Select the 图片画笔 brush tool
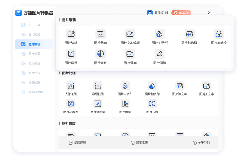 click(160, 54)
